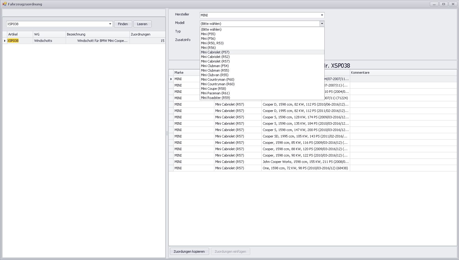Viewport: 459px width, 260px height.
Task: Choose Mini Paceman (R61) from model list
Action: tap(215, 93)
